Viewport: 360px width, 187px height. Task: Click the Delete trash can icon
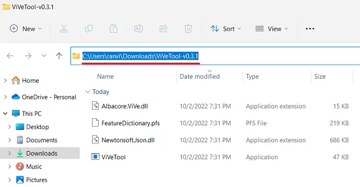tap(188, 29)
